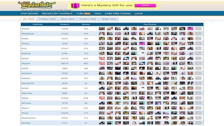Click the pink gift box icon
224x126 pixels.
(x=75, y=5)
